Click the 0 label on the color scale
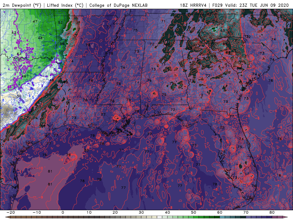The image size is (293, 219). tap(63, 212)
